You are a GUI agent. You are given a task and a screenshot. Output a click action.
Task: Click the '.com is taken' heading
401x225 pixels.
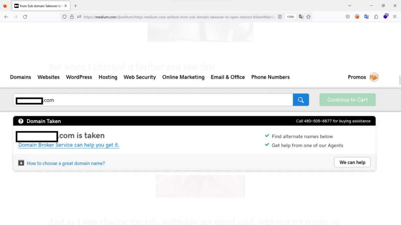[82, 135]
